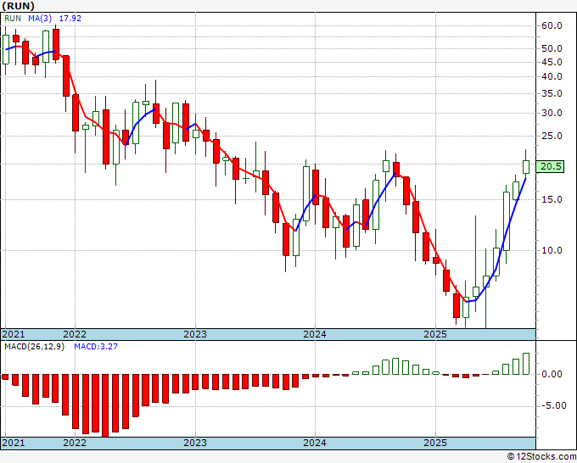This screenshot has width=577, height=463.
Task: Click 2025 on the MACD timeline
Action: click(435, 443)
